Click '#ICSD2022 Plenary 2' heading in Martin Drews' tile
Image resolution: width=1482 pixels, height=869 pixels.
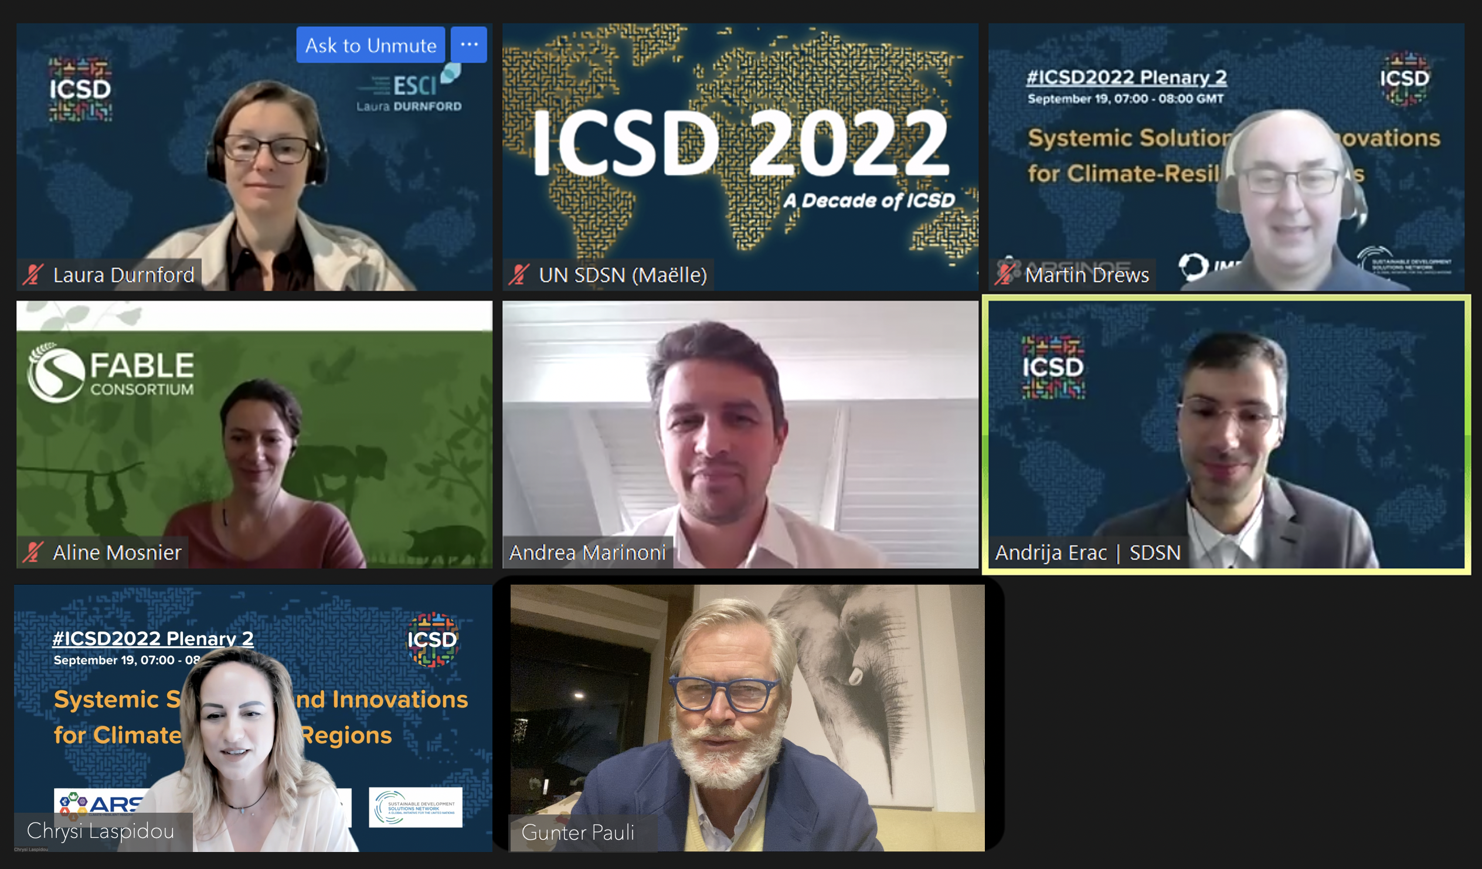(1127, 77)
